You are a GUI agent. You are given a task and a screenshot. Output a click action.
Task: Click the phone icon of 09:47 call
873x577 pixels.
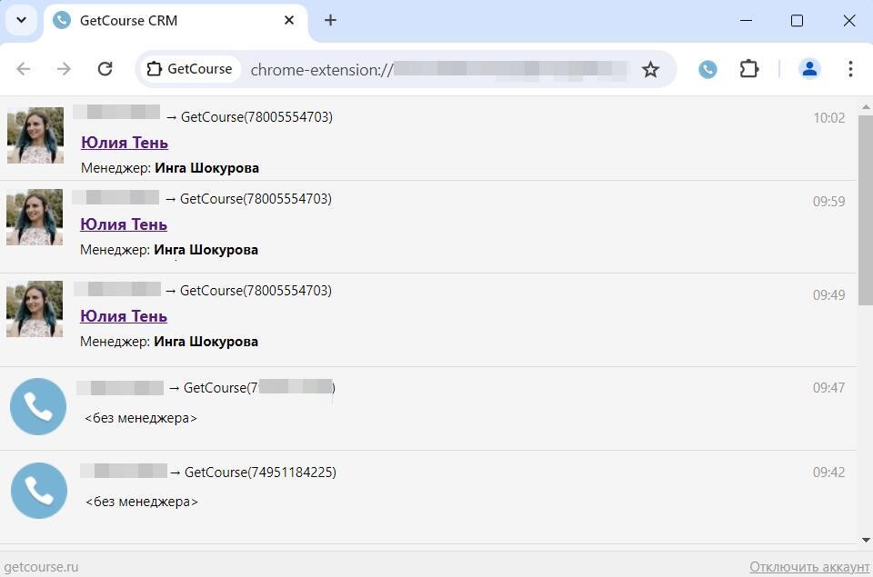pos(38,406)
